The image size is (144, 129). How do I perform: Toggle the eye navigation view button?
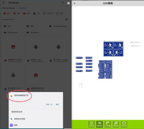tap(100, 124)
